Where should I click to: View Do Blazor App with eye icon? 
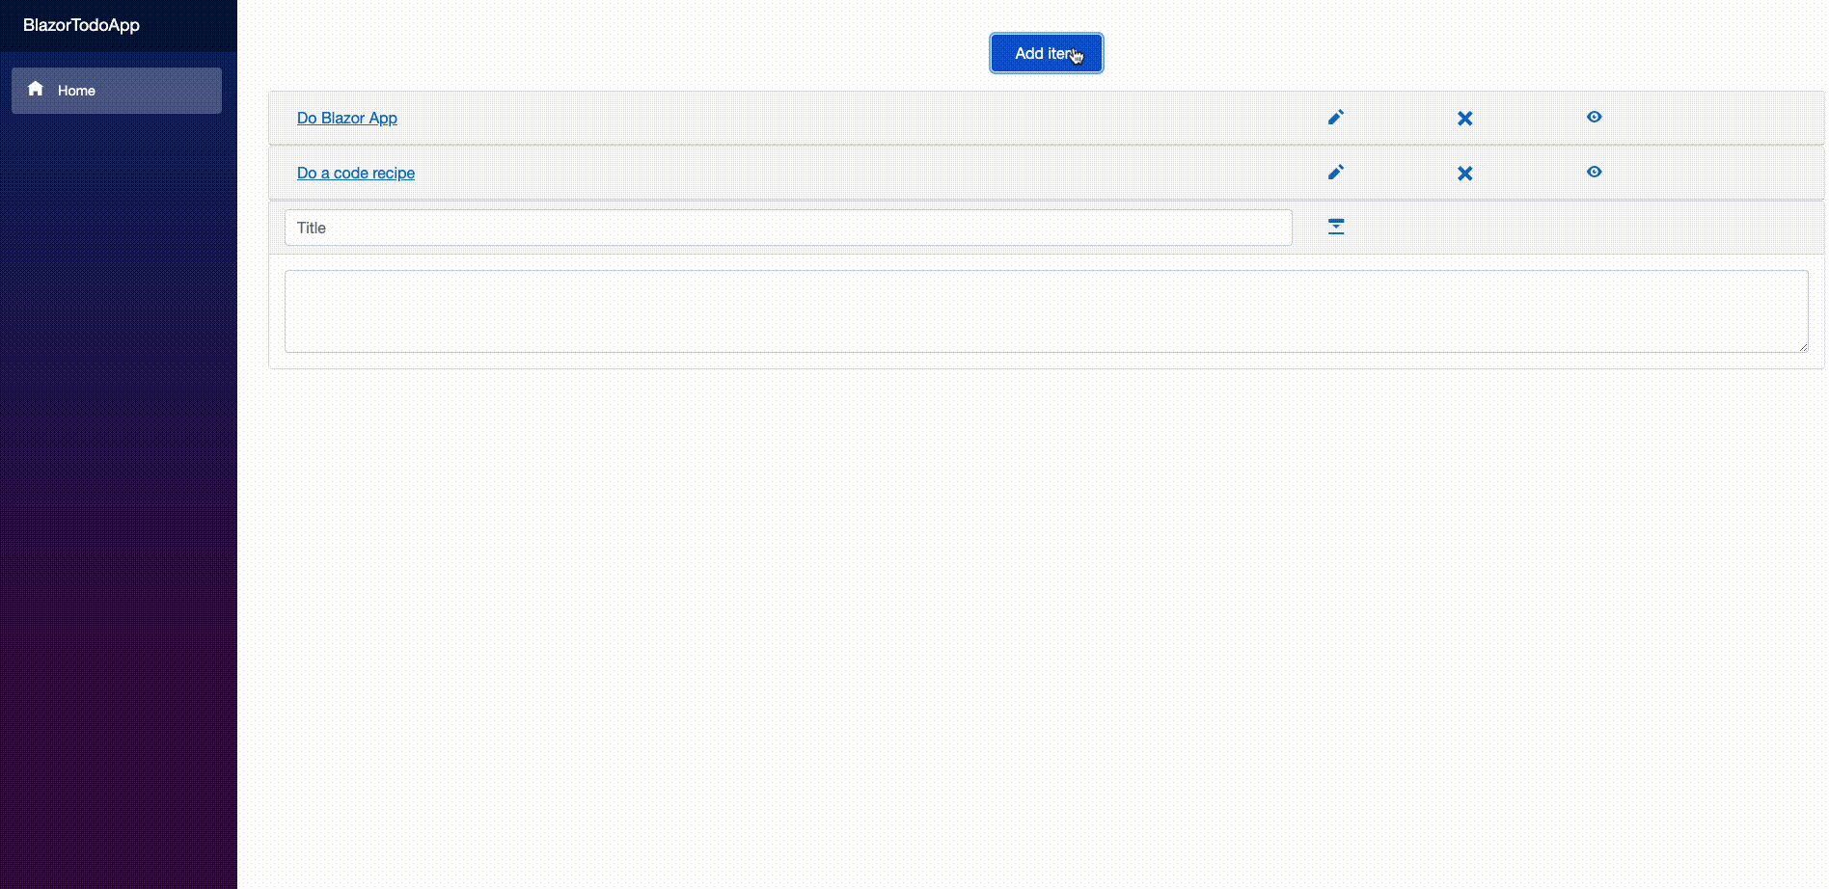pyautogui.click(x=1594, y=117)
